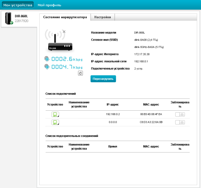Click connected devices value 2 устр.
Image resolution: width=201 pixels, height=188 pixels.
click(139, 69)
